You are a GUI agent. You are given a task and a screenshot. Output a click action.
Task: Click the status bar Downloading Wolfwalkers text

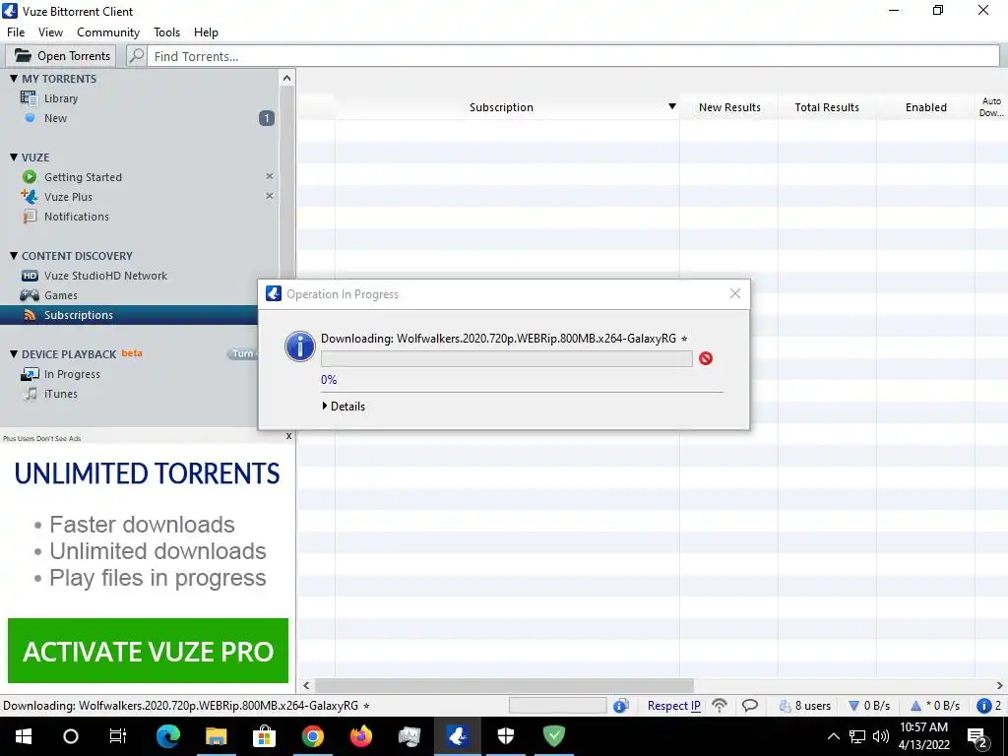tap(186, 706)
